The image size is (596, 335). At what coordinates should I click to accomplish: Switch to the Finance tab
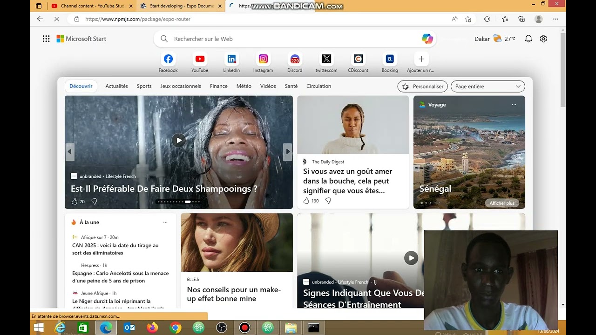(x=219, y=86)
